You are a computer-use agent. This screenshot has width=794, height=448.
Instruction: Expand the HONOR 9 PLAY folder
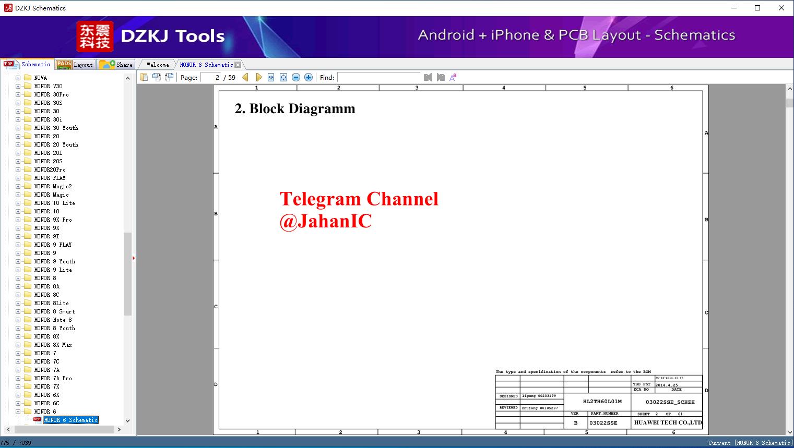[x=18, y=245]
